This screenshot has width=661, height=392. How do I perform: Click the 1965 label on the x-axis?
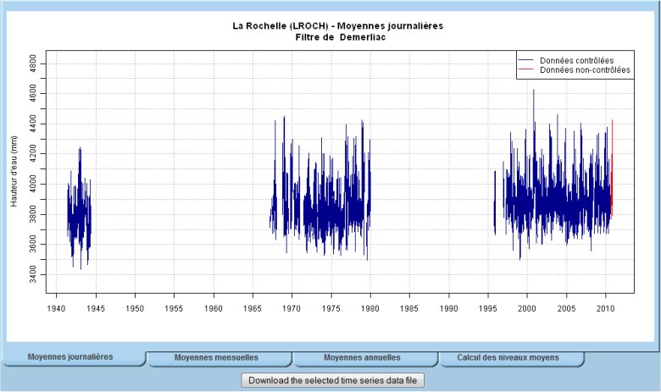[253, 308]
